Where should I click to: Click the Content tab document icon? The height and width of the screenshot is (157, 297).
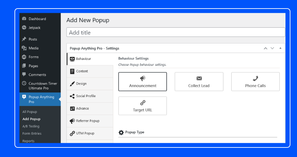72,71
